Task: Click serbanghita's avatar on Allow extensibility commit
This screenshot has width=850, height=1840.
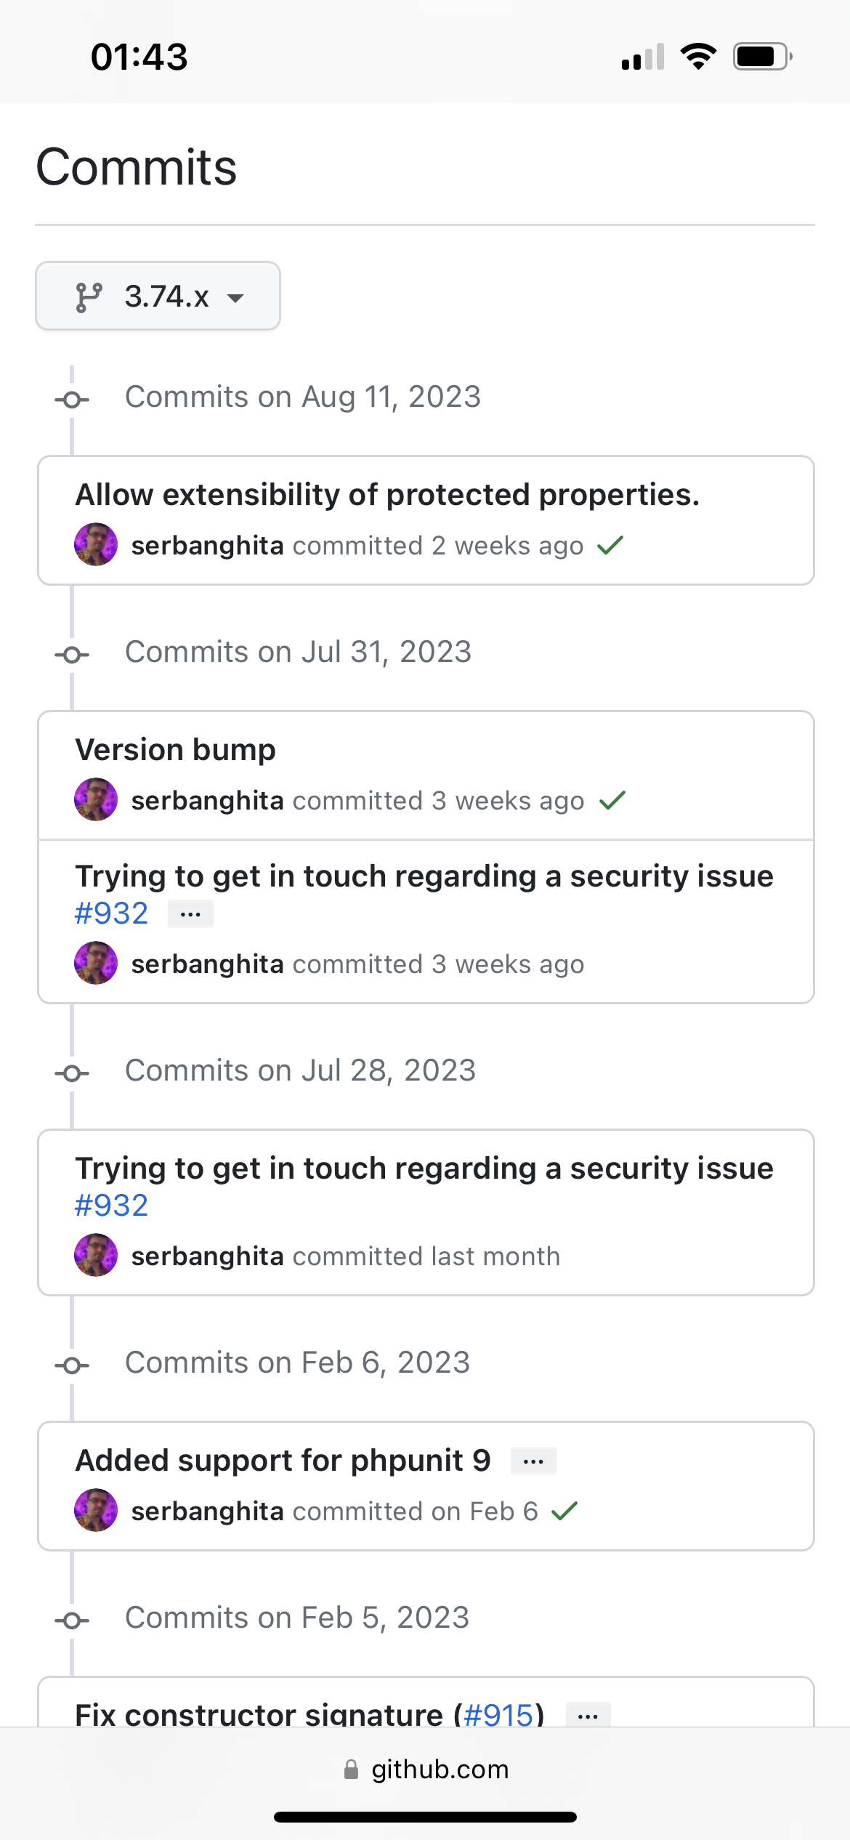Action: click(x=96, y=545)
